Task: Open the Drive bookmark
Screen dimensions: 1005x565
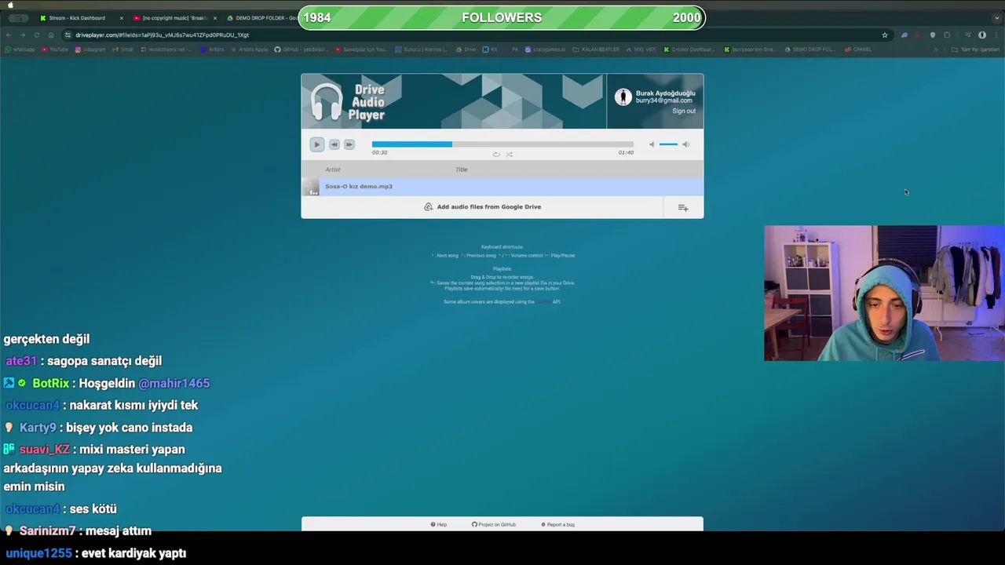Action: (466, 49)
